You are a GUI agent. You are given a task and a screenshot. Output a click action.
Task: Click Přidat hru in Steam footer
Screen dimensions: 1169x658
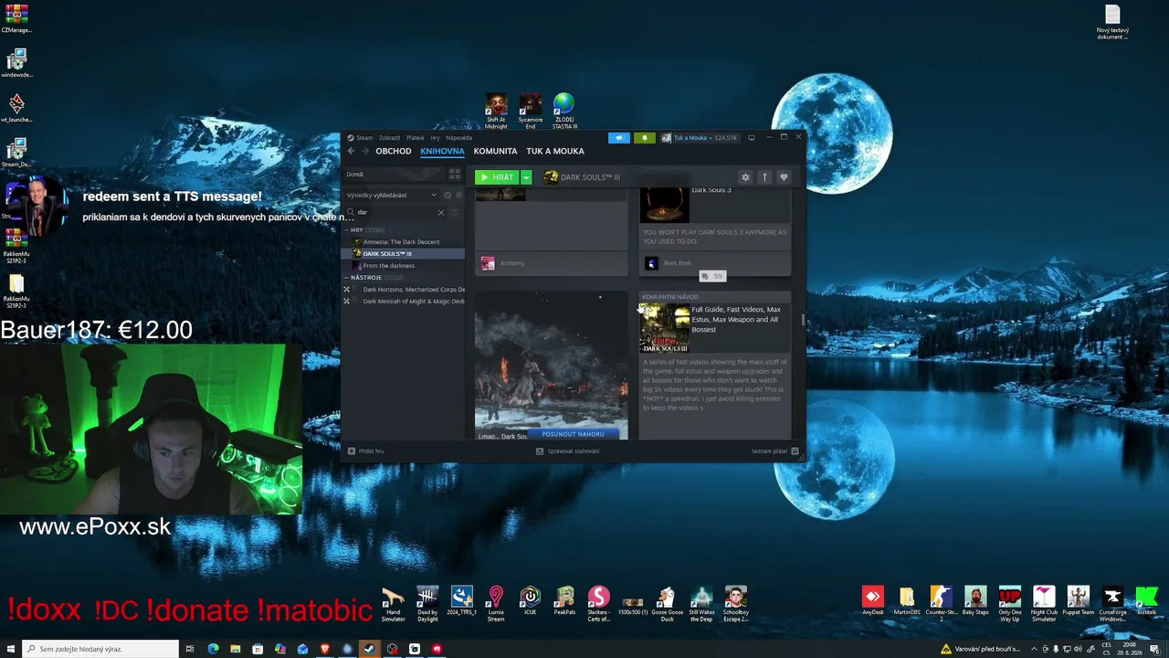[x=366, y=451]
